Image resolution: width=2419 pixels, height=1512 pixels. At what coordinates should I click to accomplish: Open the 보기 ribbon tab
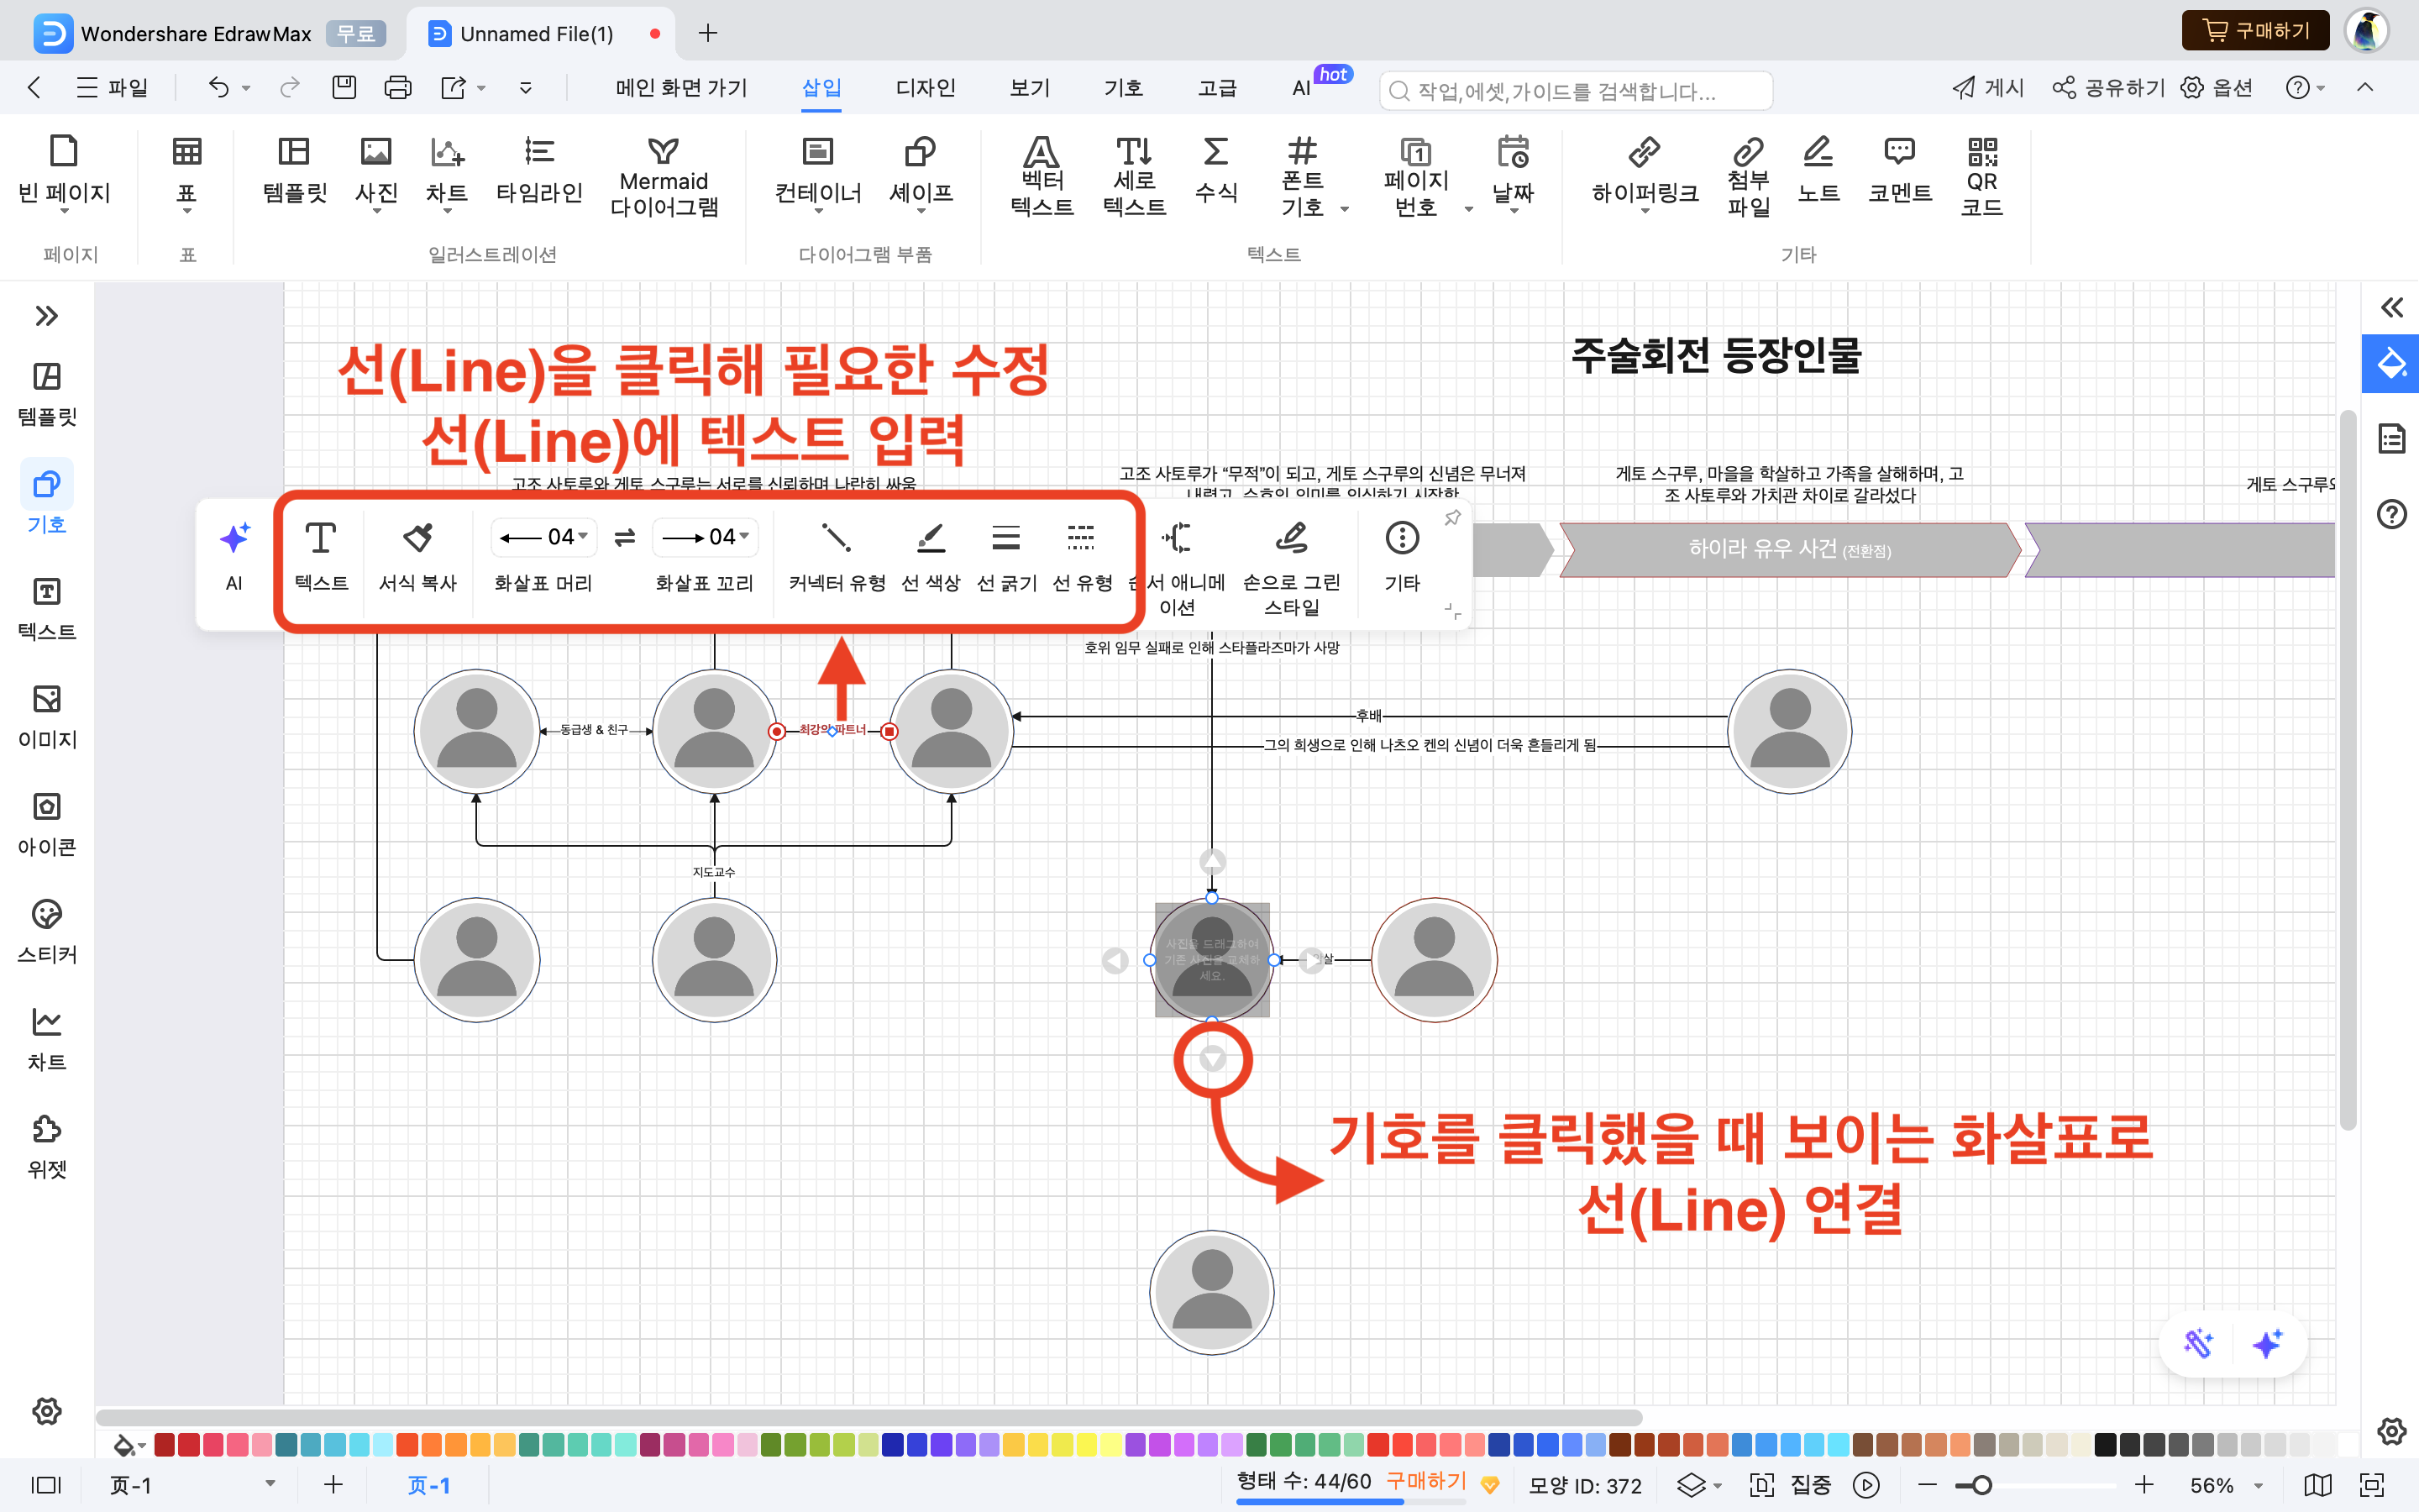click(1029, 88)
